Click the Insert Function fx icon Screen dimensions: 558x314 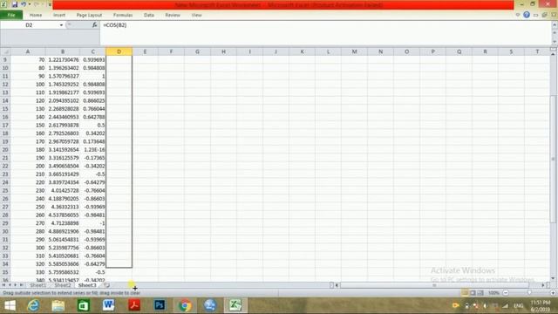pyautogui.click(x=94, y=25)
